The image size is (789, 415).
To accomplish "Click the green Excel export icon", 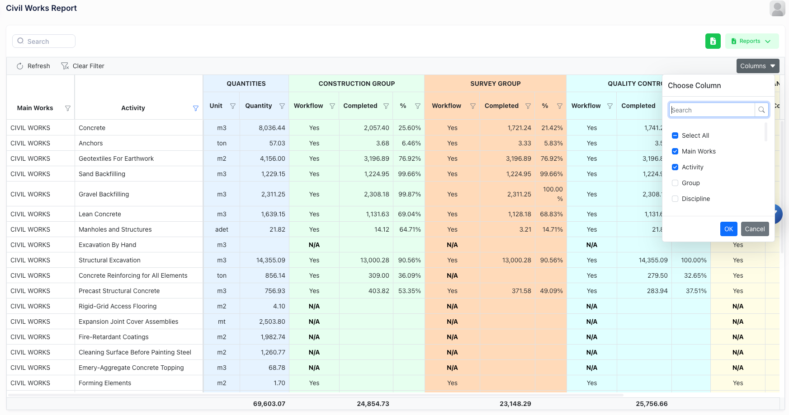I will (713, 41).
